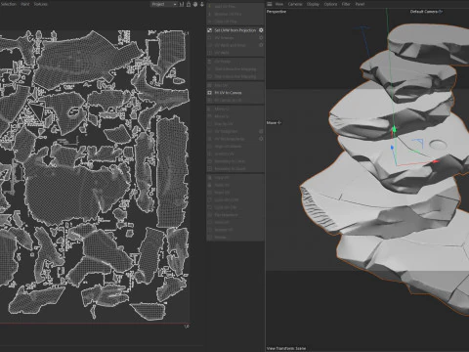This screenshot has width=469, height=352.
Task: Click the Copy UV command
Action: [235, 178]
